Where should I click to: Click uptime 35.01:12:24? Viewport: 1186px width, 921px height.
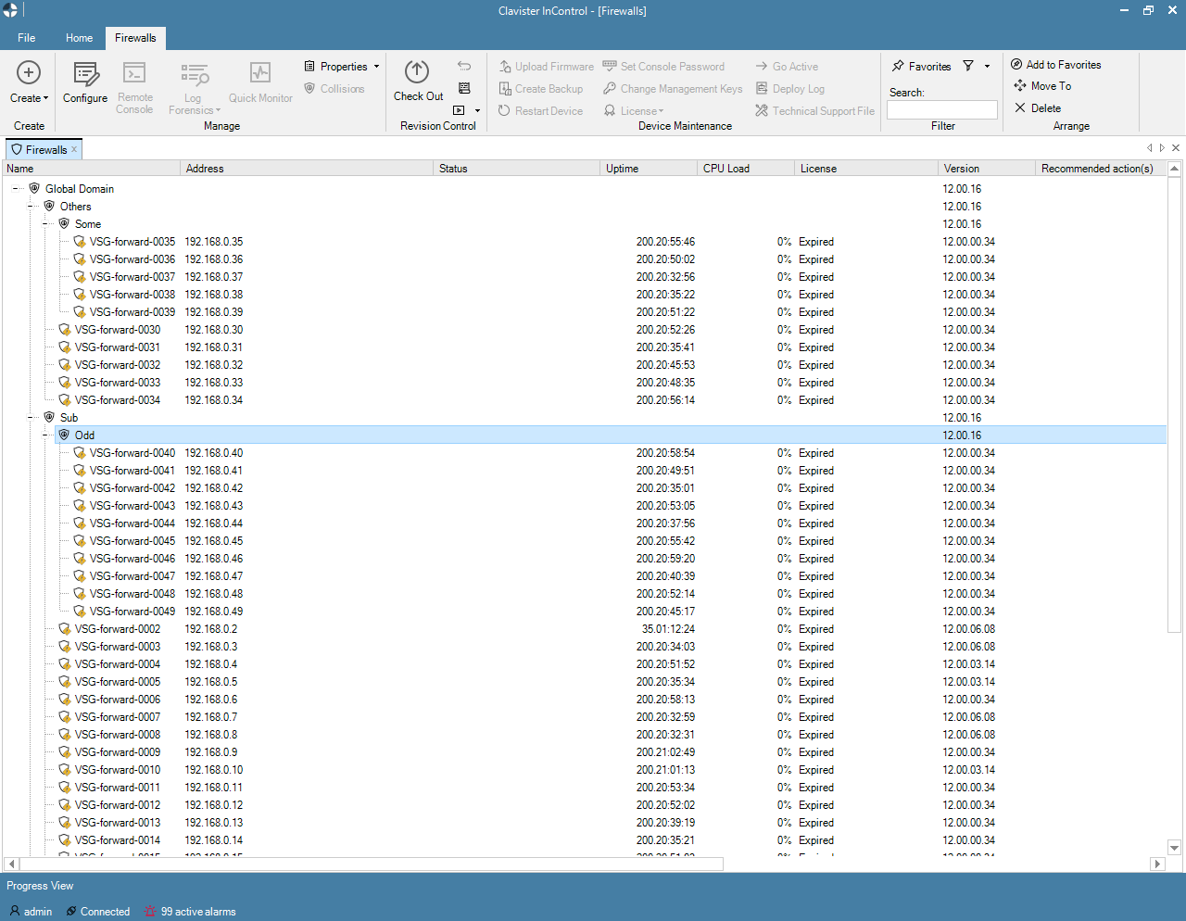coord(668,629)
